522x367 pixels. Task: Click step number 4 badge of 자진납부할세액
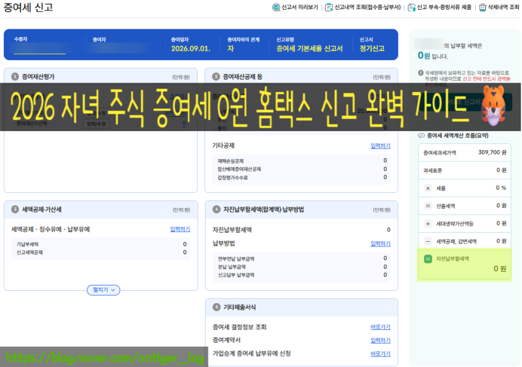217,209
